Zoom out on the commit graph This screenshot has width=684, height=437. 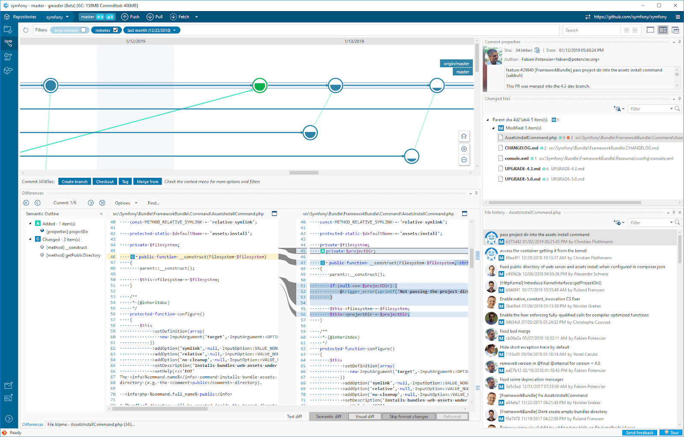tap(464, 159)
